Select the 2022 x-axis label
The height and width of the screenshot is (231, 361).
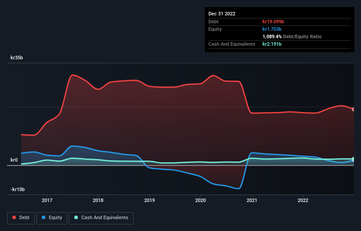[303, 200]
